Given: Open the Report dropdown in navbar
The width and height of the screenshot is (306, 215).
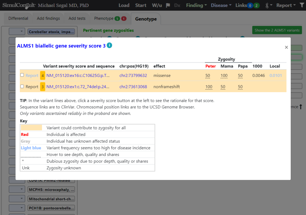Looking at the screenshot, I should click(x=286, y=5).
